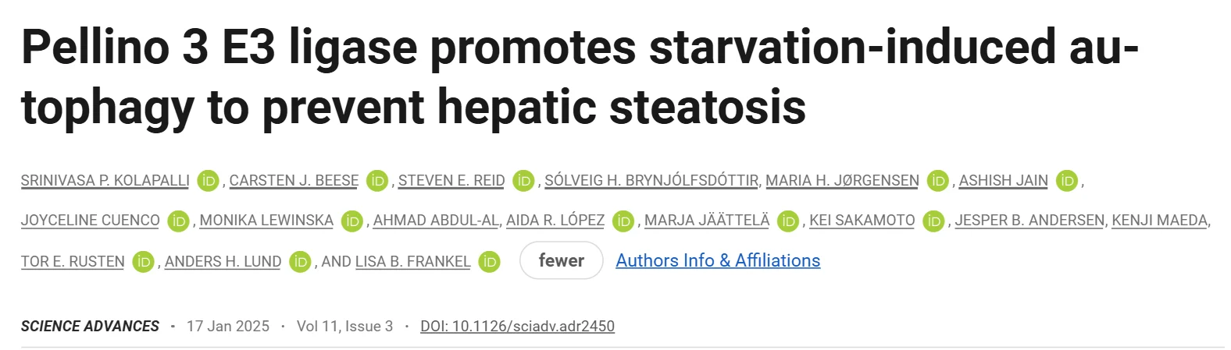Open Authors Info & Affiliations link
Image resolution: width=1231 pixels, height=350 pixels.
[718, 260]
